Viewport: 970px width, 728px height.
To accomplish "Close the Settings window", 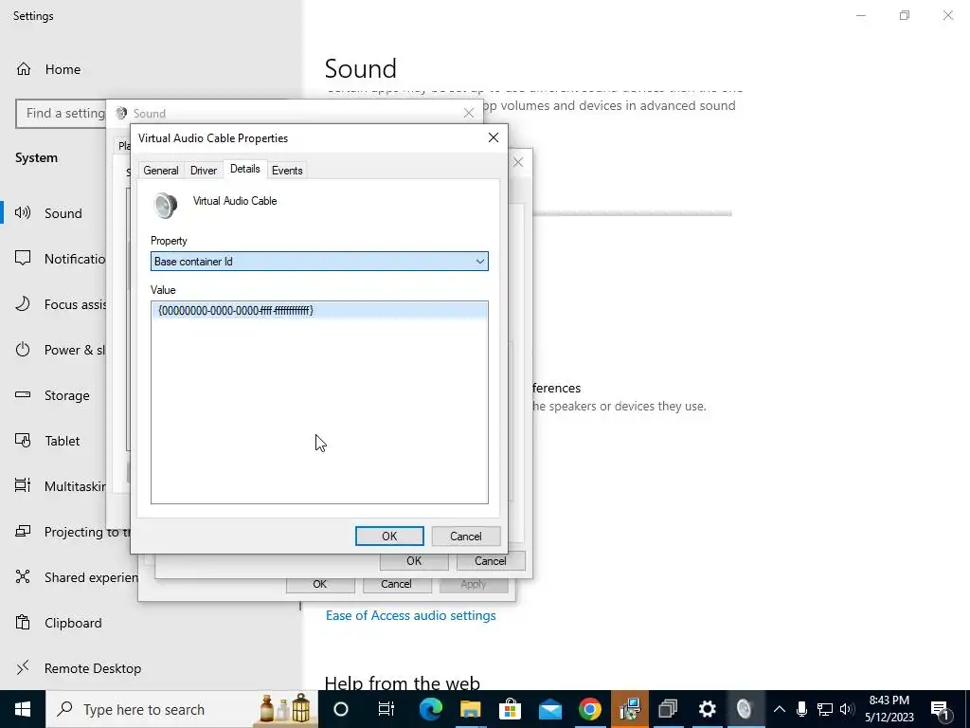I will [x=947, y=15].
